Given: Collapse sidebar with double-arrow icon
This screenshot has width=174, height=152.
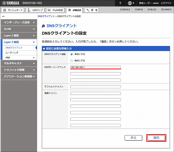Looking at the screenshot, I should pyautogui.click(x=3, y=16).
